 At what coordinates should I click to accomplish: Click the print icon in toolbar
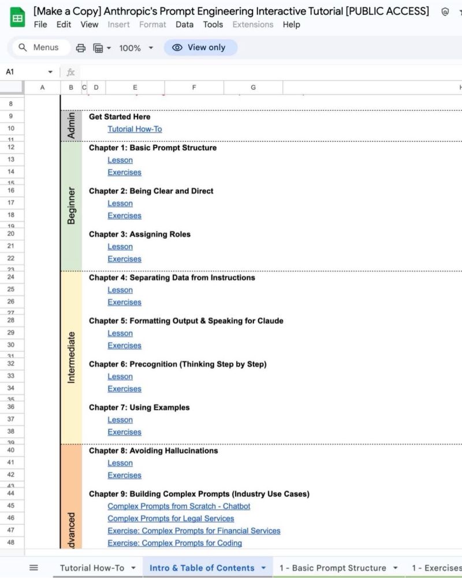[x=81, y=48]
